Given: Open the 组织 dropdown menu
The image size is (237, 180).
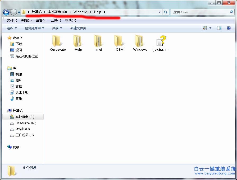Looking at the screenshot, I should point(11,28).
